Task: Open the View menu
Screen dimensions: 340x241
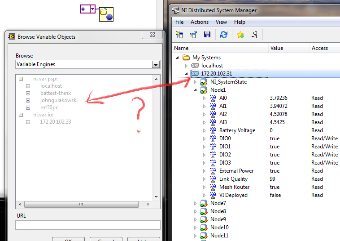Action: 221,22
